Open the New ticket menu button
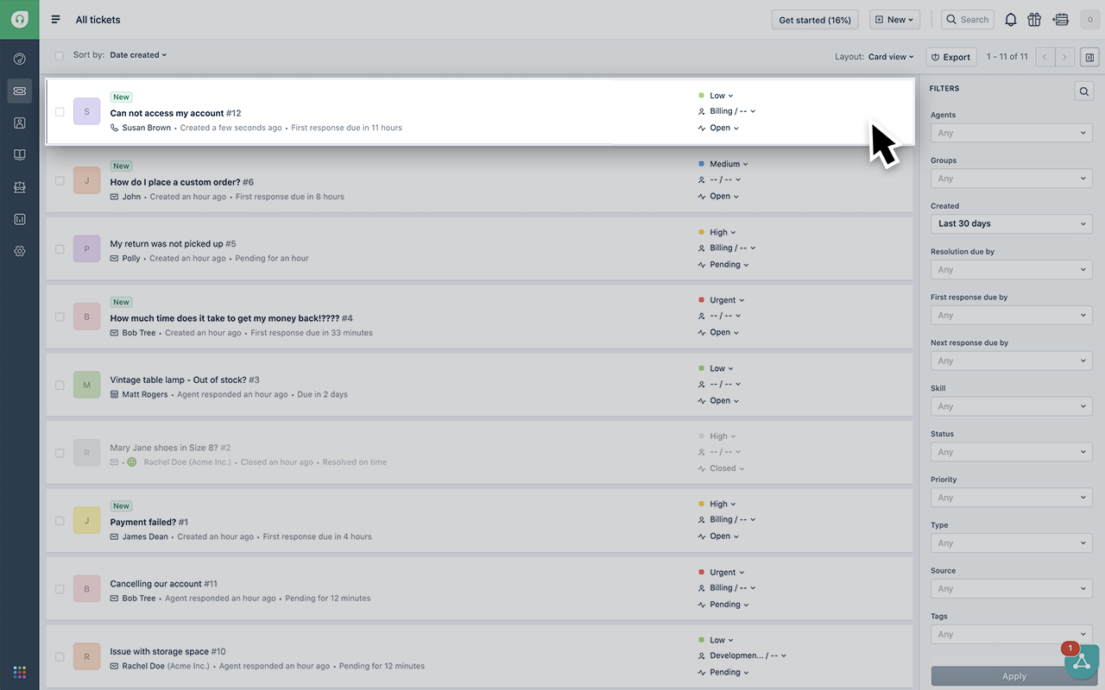The height and width of the screenshot is (690, 1105). (x=894, y=20)
